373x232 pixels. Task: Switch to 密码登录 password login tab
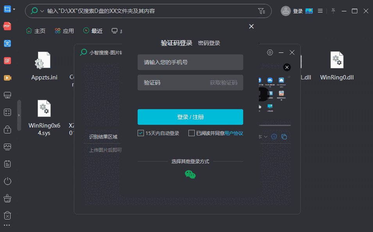(209, 43)
